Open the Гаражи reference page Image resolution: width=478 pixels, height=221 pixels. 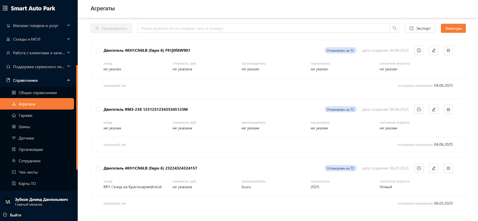[x=25, y=116]
